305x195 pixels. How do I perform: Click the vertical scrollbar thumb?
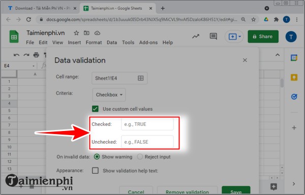point(282,83)
